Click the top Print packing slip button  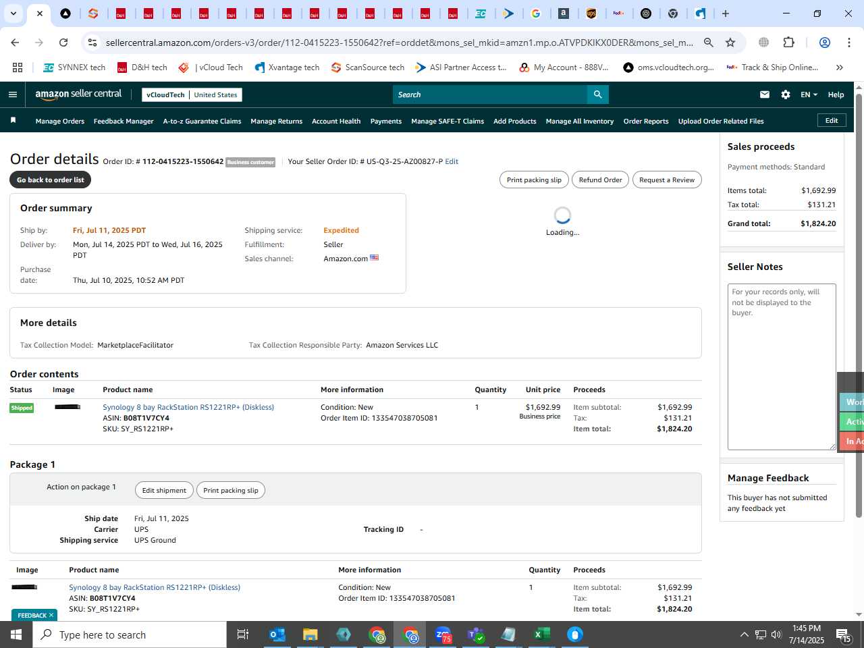tap(534, 180)
